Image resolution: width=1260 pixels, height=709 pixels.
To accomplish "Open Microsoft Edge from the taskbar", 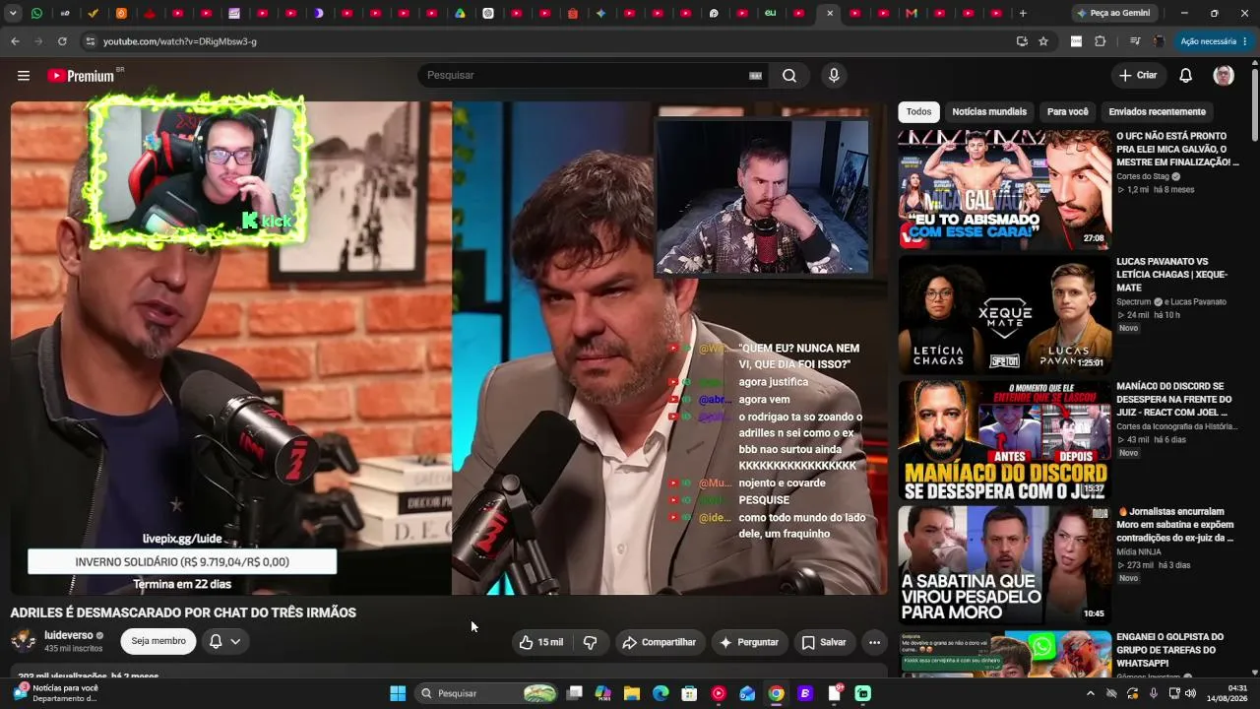I will point(661,693).
